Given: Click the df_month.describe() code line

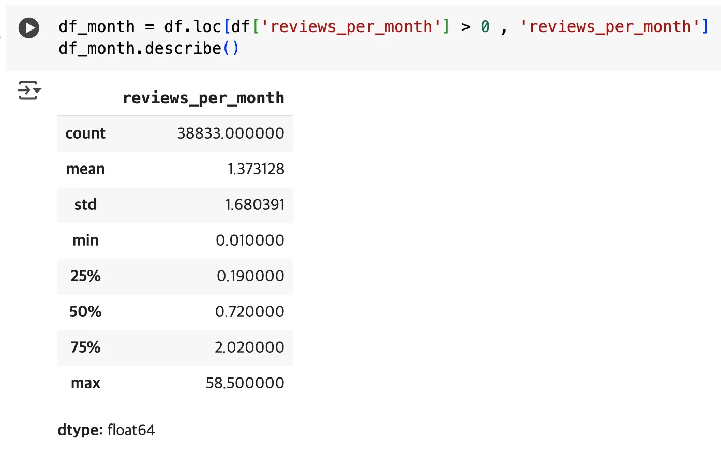Looking at the screenshot, I should click(x=149, y=48).
